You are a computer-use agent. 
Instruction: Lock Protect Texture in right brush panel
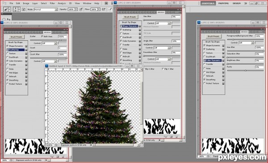223,83
